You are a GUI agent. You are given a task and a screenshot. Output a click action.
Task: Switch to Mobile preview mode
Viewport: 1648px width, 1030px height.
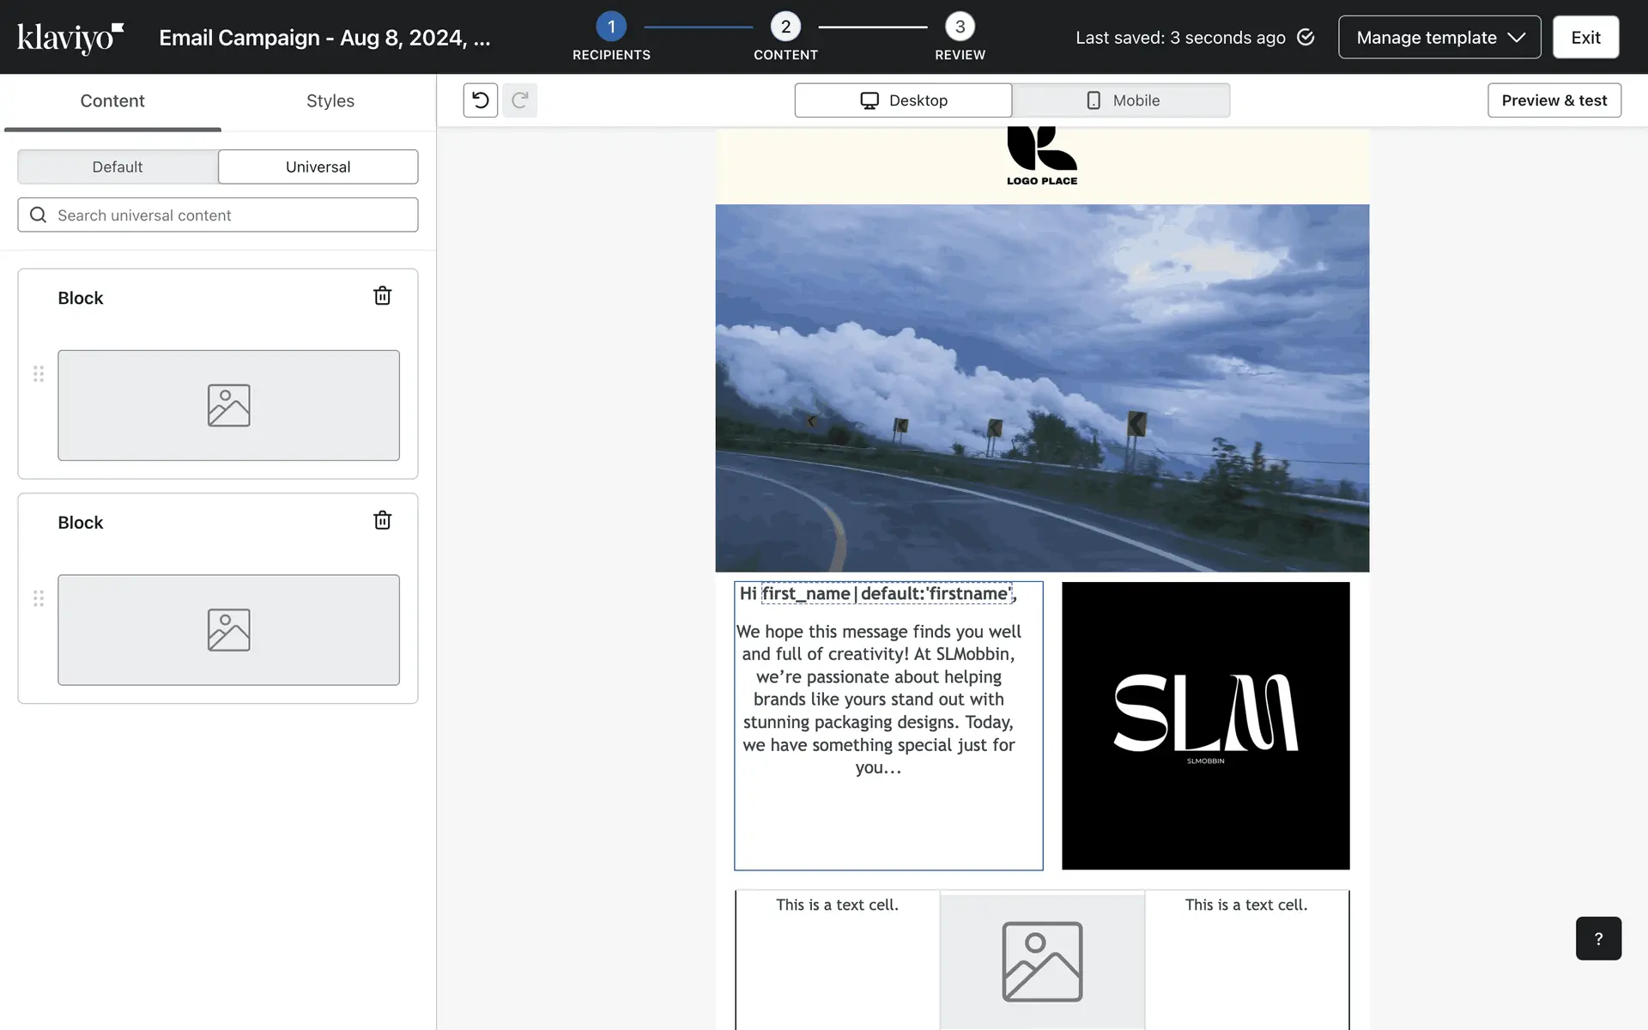pos(1121,100)
